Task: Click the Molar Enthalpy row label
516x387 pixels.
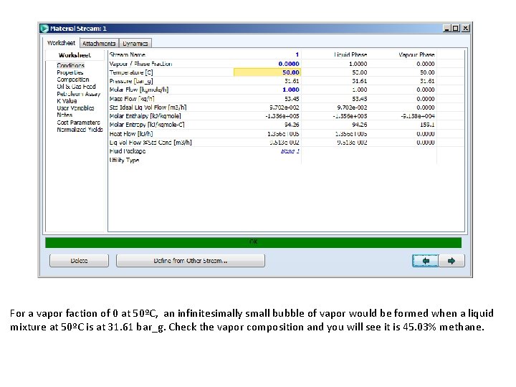Action: pyautogui.click(x=145, y=116)
